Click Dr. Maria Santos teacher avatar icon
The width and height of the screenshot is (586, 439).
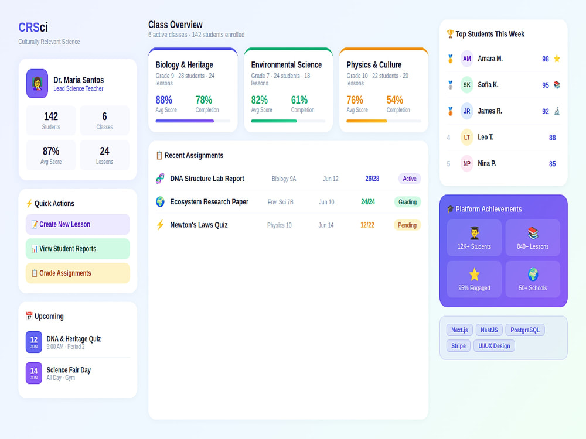coord(37,84)
